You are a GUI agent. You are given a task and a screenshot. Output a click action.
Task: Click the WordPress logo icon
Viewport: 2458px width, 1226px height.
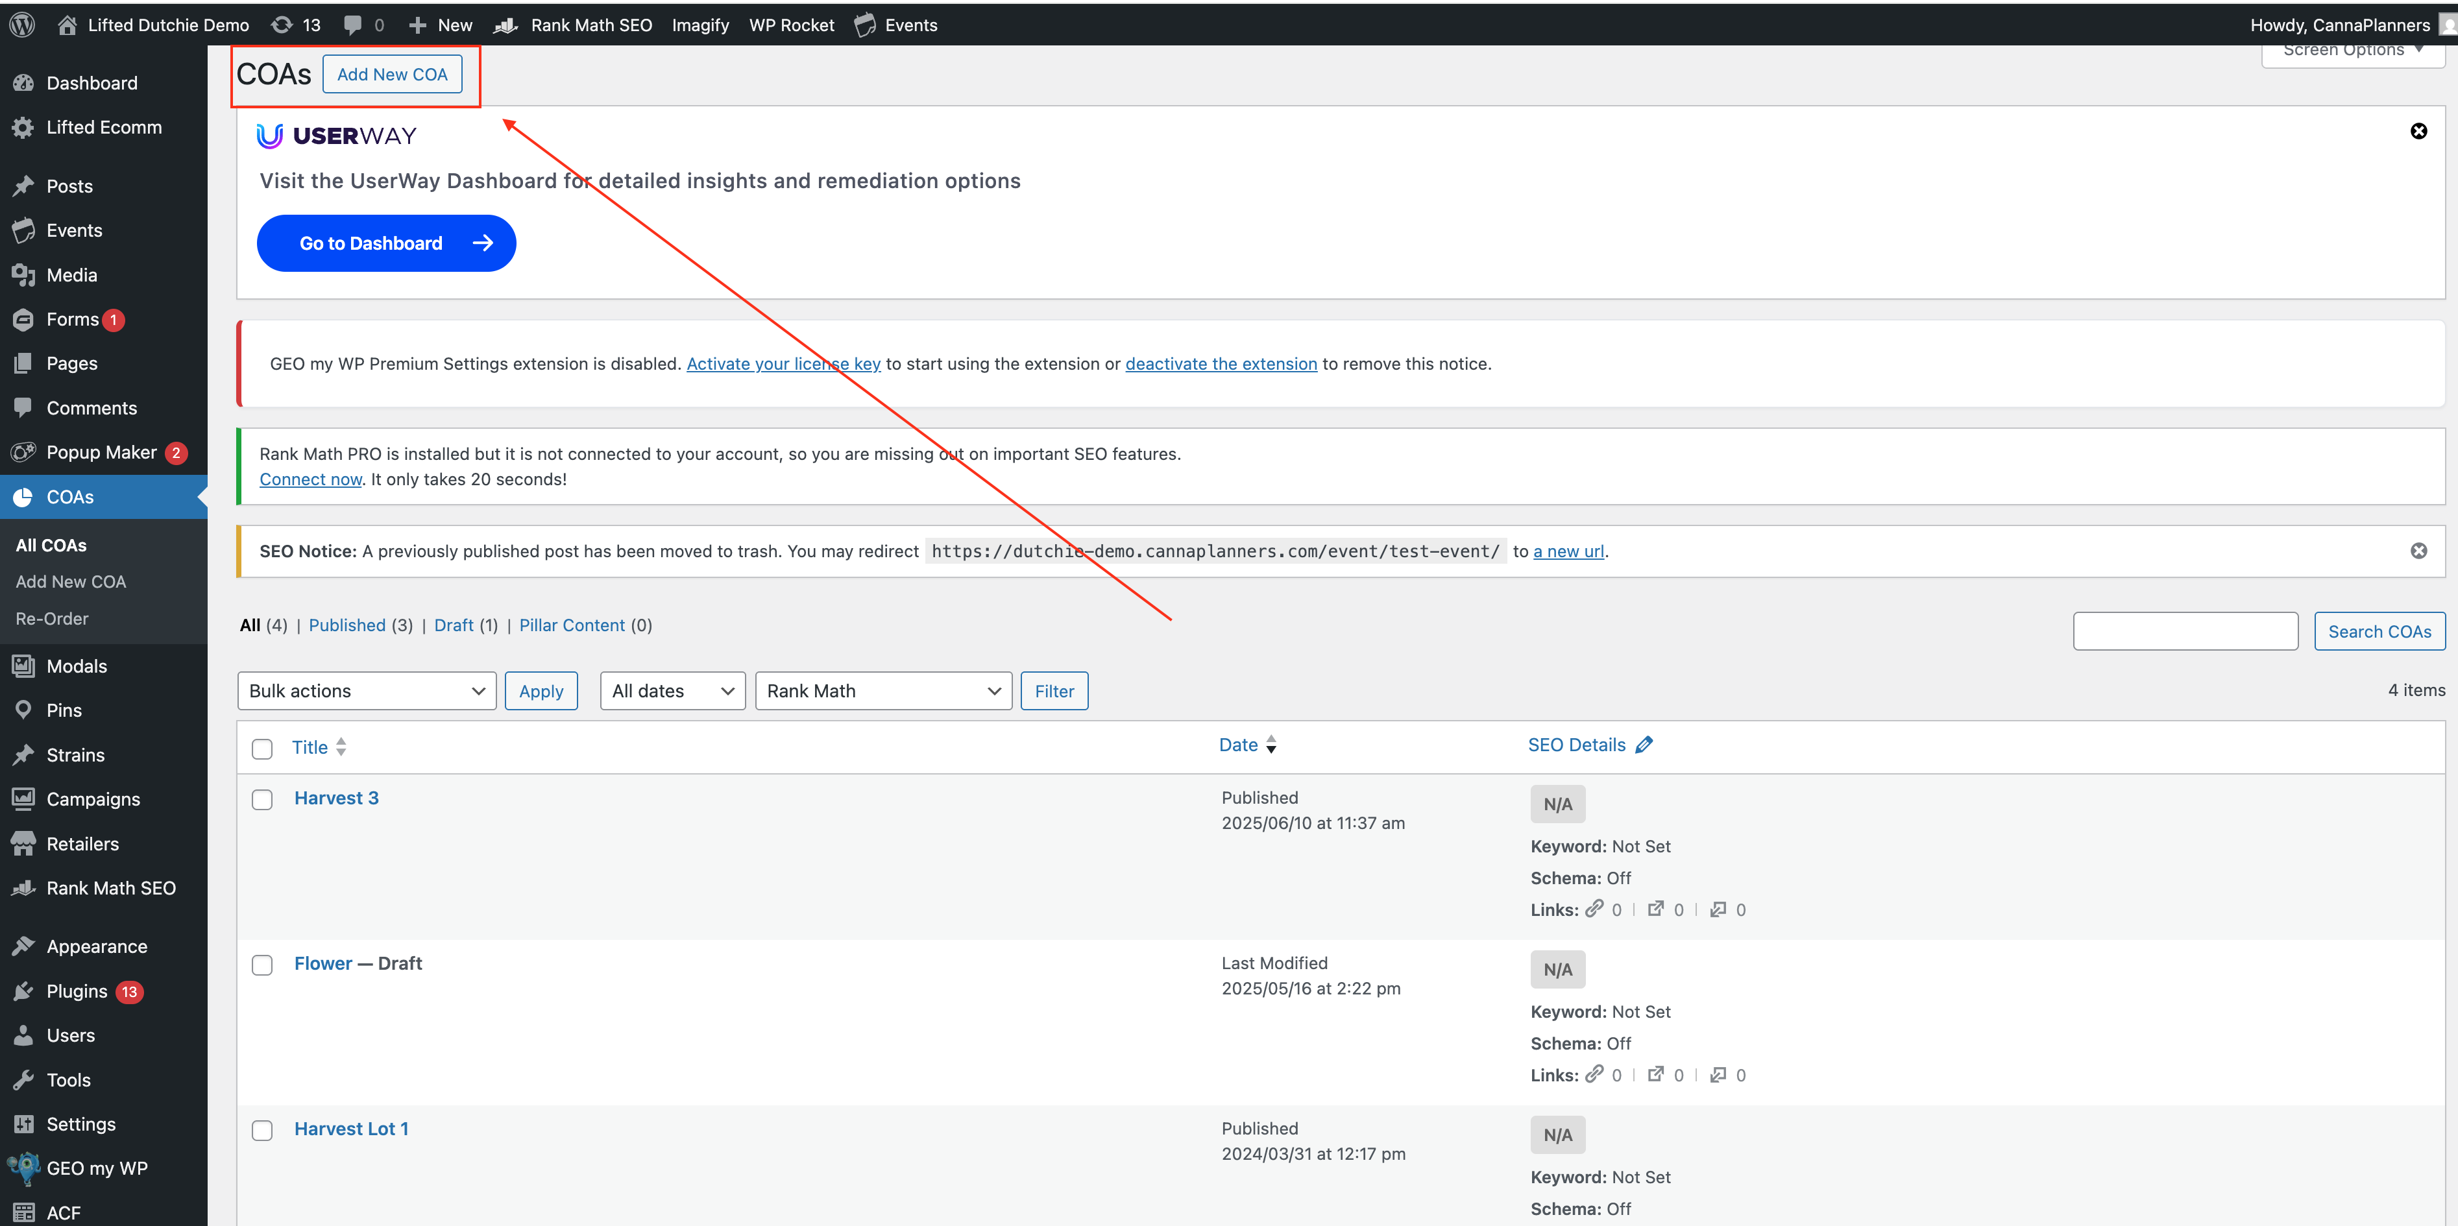point(22,25)
